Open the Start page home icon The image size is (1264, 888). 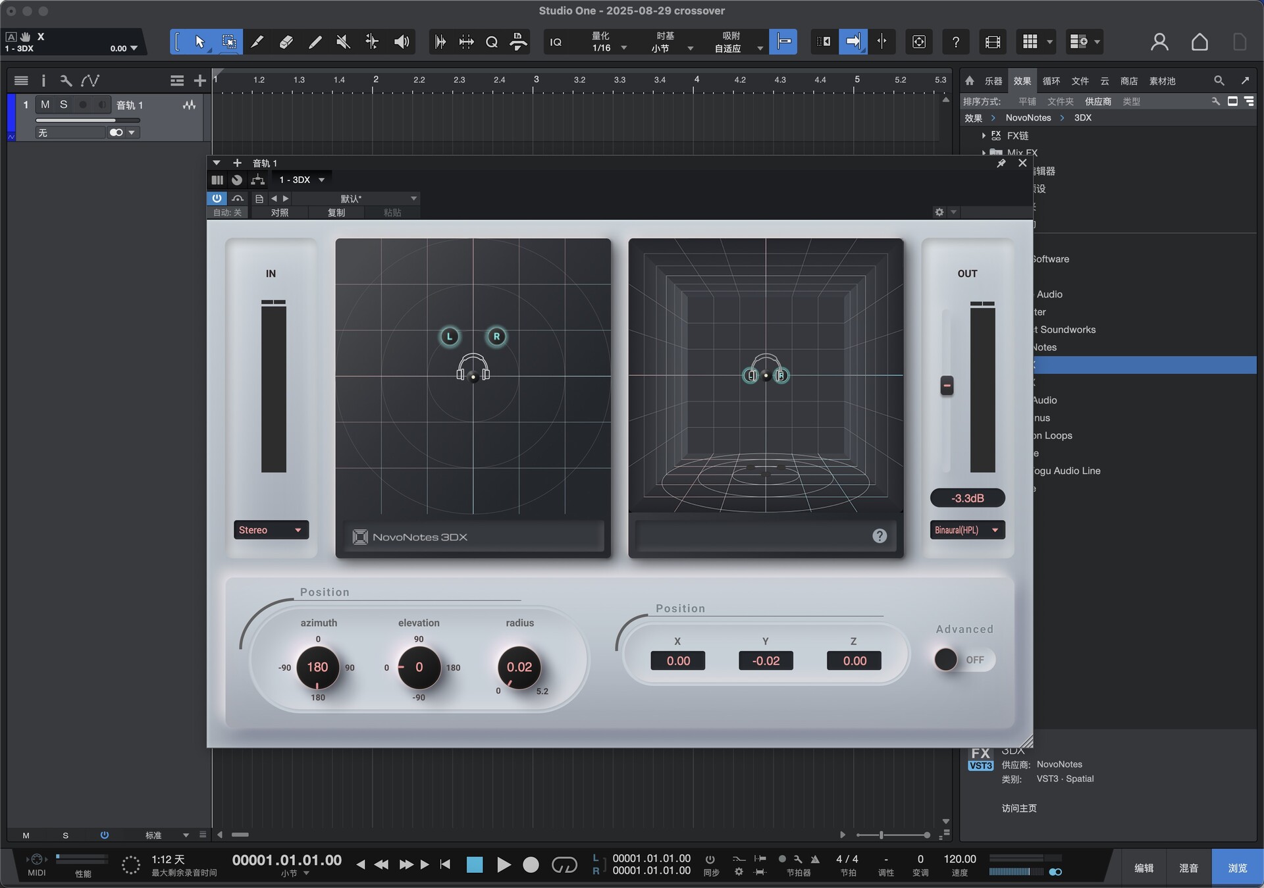[1199, 42]
